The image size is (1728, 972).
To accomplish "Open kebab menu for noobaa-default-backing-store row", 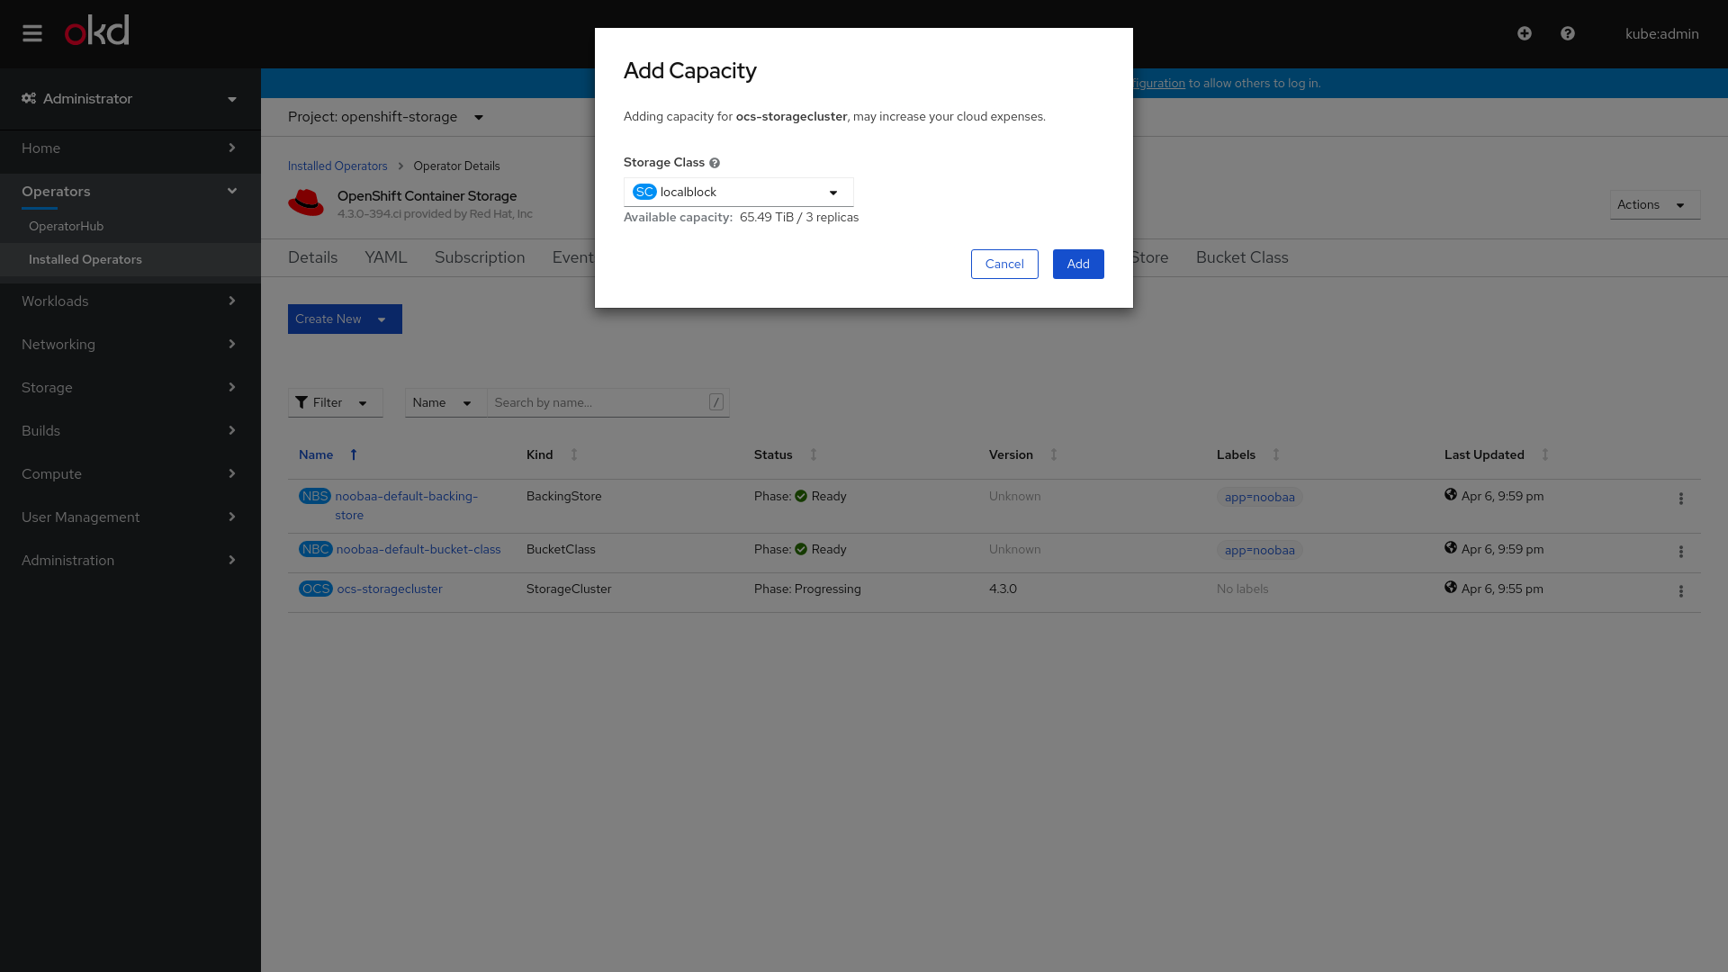I will (x=1680, y=499).
